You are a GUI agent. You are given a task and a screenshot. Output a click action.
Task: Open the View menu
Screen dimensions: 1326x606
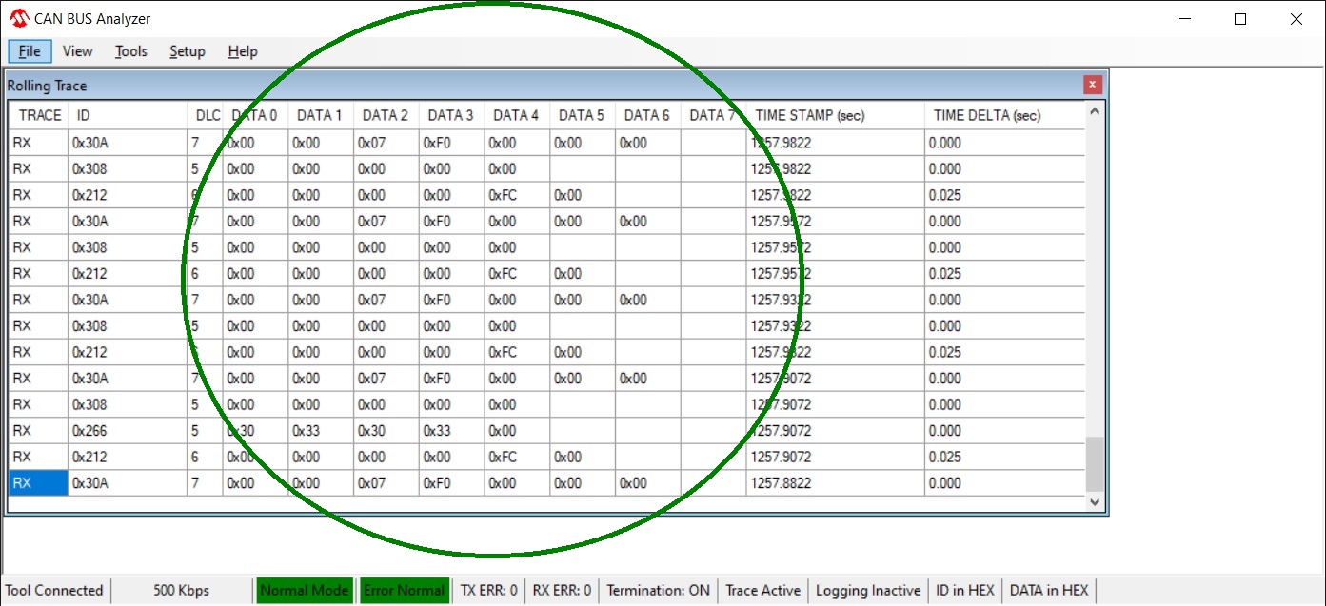(77, 51)
